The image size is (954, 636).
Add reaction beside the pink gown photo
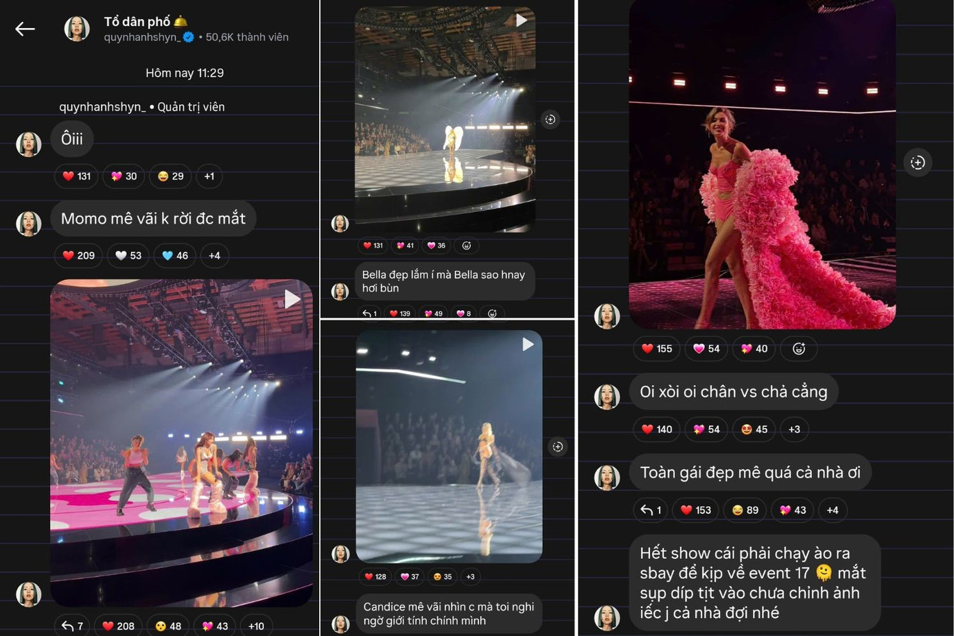click(x=918, y=163)
